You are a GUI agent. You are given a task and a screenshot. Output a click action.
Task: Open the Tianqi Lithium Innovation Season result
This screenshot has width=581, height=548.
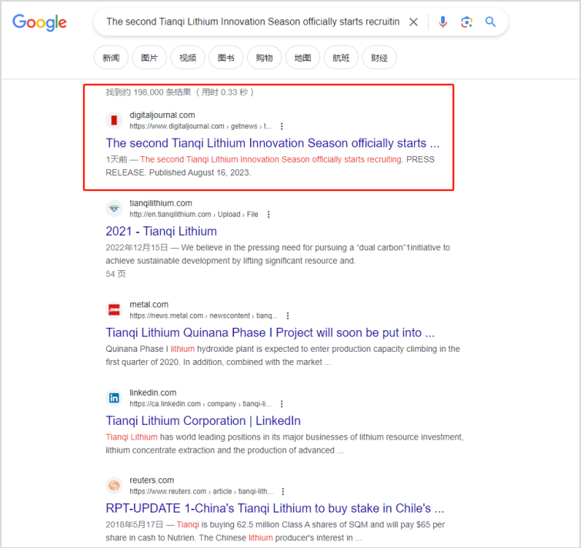272,143
